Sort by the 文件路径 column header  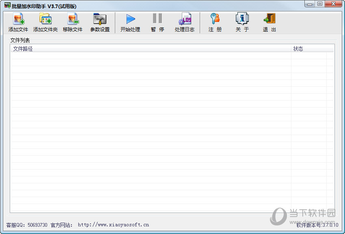[x=150, y=49]
